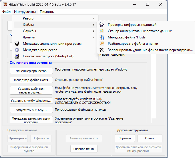The image size is (195, 158).
Task: Select Проверка цифровых подписей
Action: tap(146, 25)
